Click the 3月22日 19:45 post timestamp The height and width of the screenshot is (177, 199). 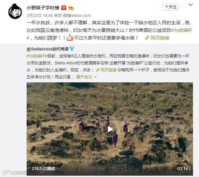(40, 16)
